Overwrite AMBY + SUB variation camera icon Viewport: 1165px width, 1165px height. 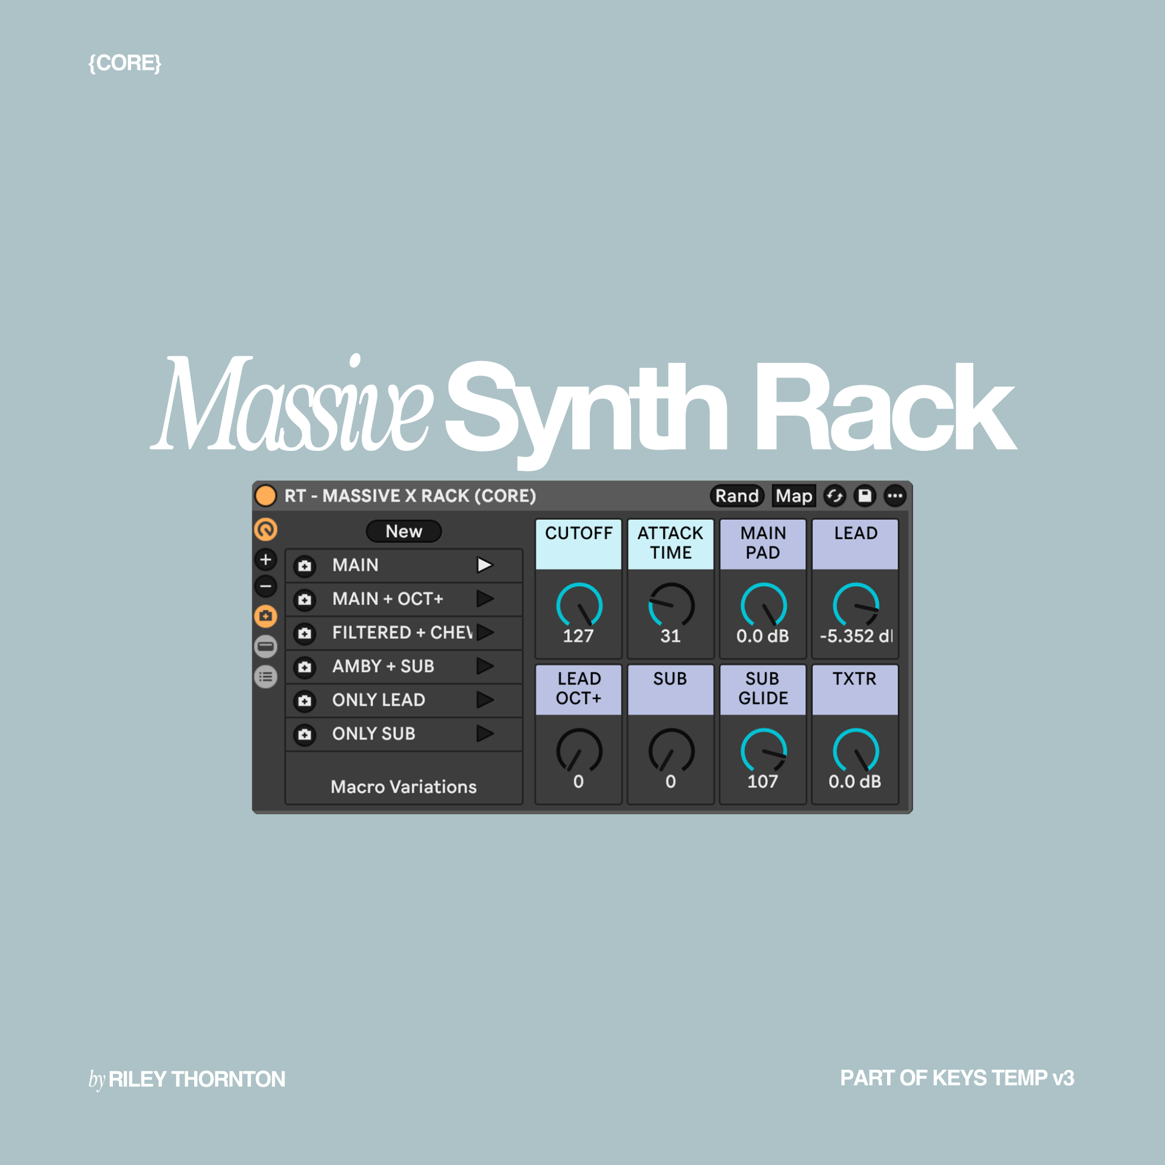coord(305,667)
